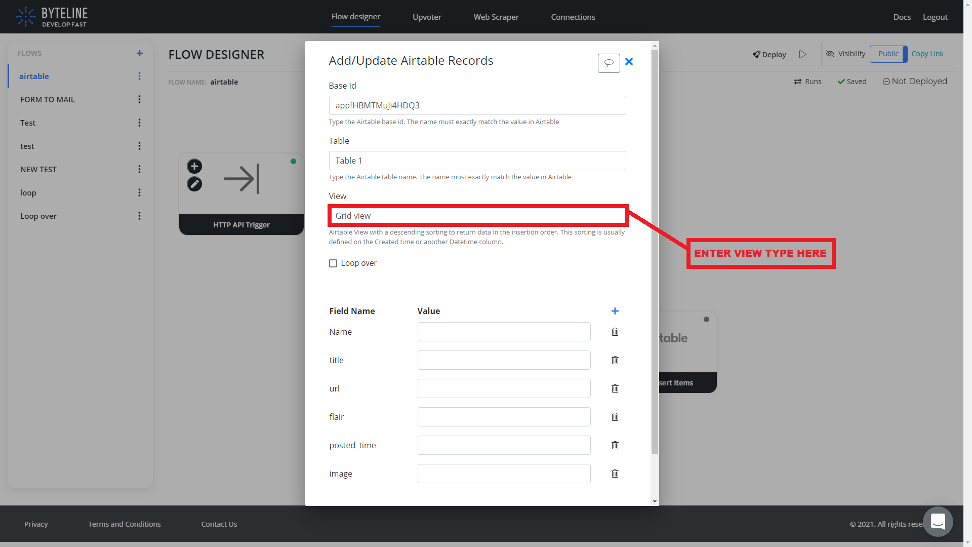
Task: Open options menu for Loop over flow
Action: coord(139,216)
